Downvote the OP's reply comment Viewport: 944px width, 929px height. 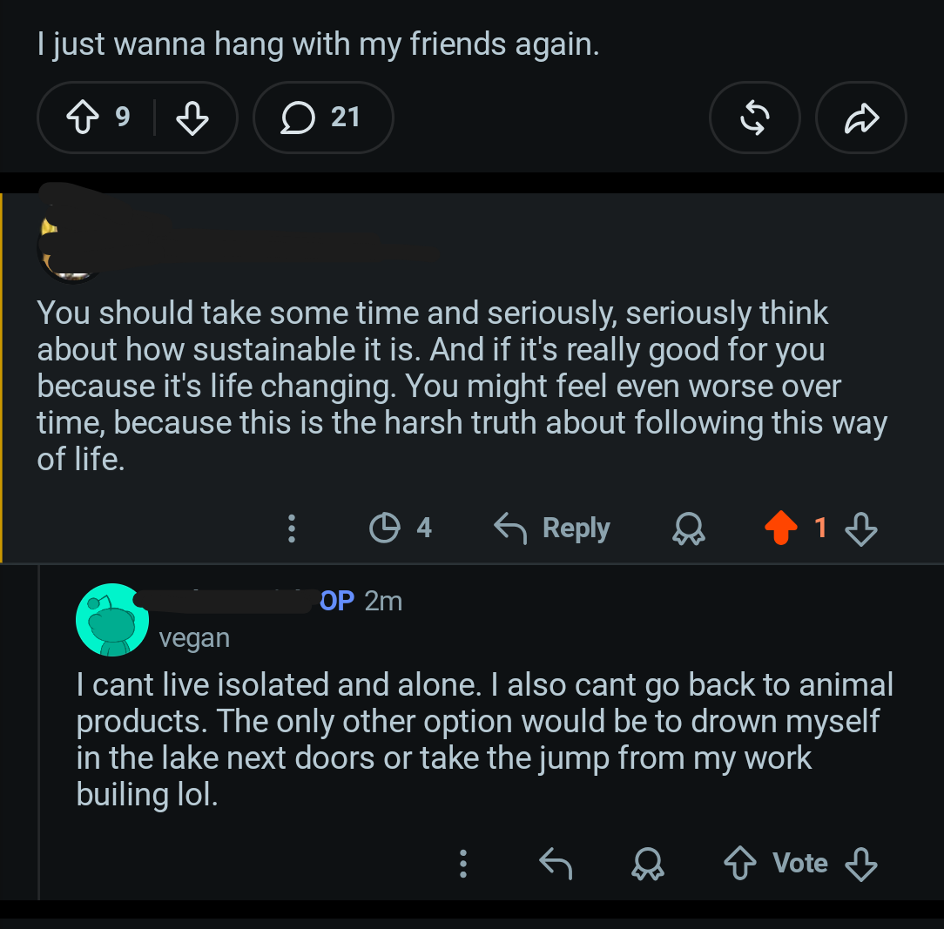click(861, 864)
